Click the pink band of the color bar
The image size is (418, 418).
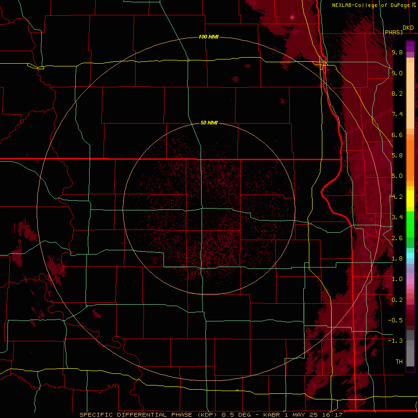pyautogui.click(x=410, y=281)
